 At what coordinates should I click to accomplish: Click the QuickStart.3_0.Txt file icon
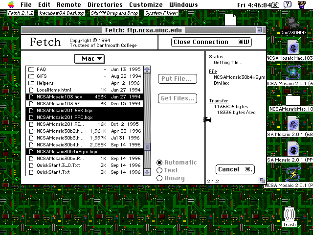pyautogui.click(x=31, y=165)
